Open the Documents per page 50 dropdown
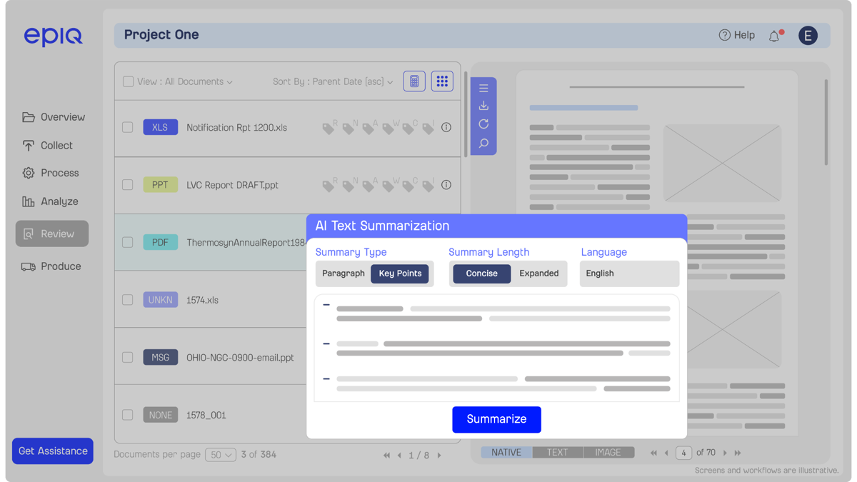 (x=221, y=455)
